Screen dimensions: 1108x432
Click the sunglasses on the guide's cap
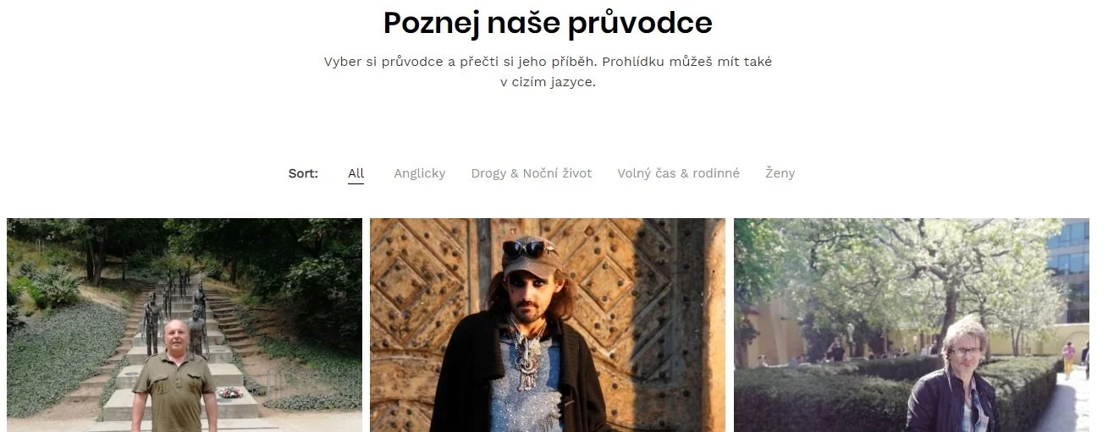(x=525, y=249)
